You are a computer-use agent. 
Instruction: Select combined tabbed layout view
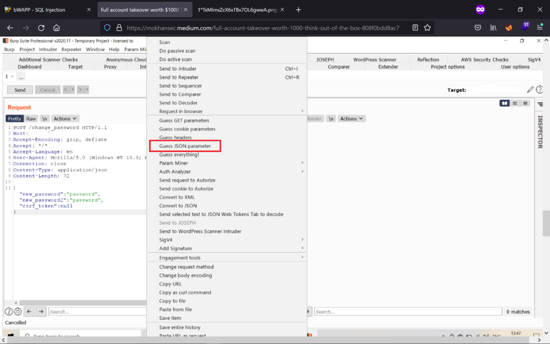[x=525, y=103]
